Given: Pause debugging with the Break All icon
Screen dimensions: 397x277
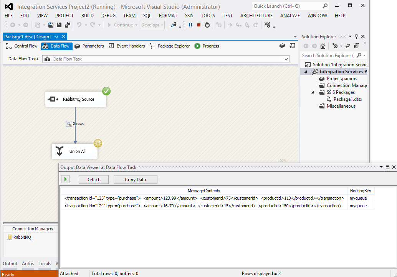Looking at the screenshot, I should click(190, 25).
